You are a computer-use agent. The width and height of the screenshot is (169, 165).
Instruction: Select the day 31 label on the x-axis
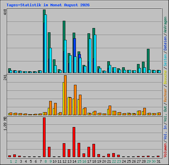[158, 161]
